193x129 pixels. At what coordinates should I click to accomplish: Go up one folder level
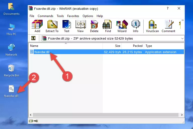pyautogui.click(x=33, y=38)
